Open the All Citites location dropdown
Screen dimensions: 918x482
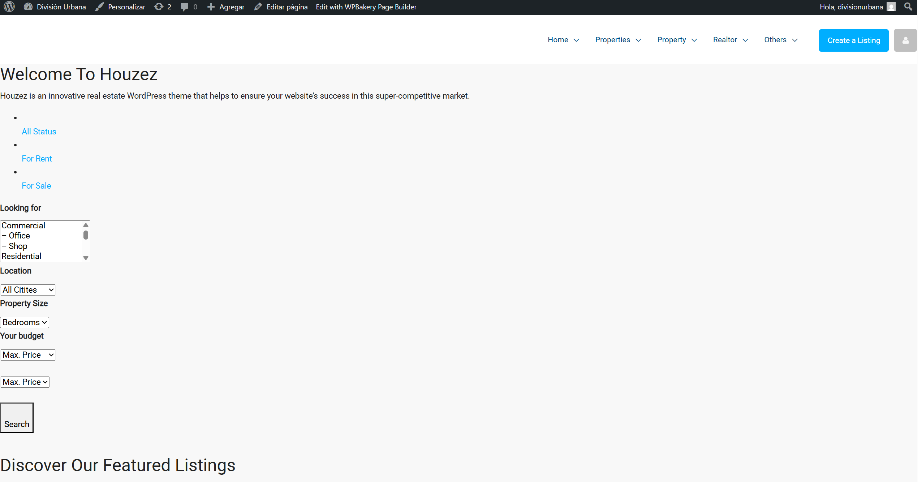(28, 290)
